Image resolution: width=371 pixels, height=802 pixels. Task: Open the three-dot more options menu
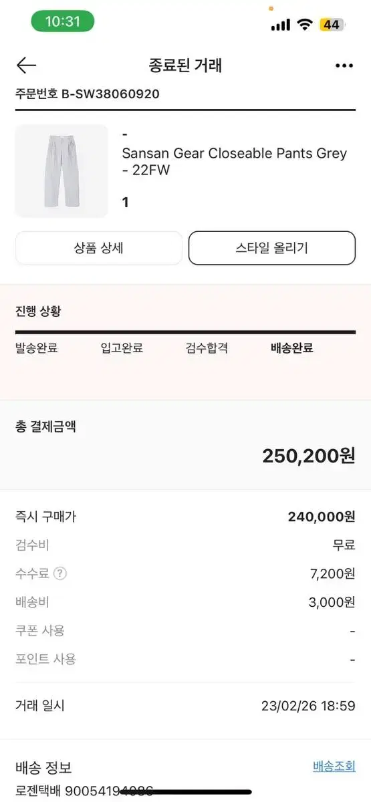[344, 65]
